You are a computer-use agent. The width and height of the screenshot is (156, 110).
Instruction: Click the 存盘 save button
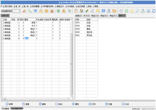109,104
